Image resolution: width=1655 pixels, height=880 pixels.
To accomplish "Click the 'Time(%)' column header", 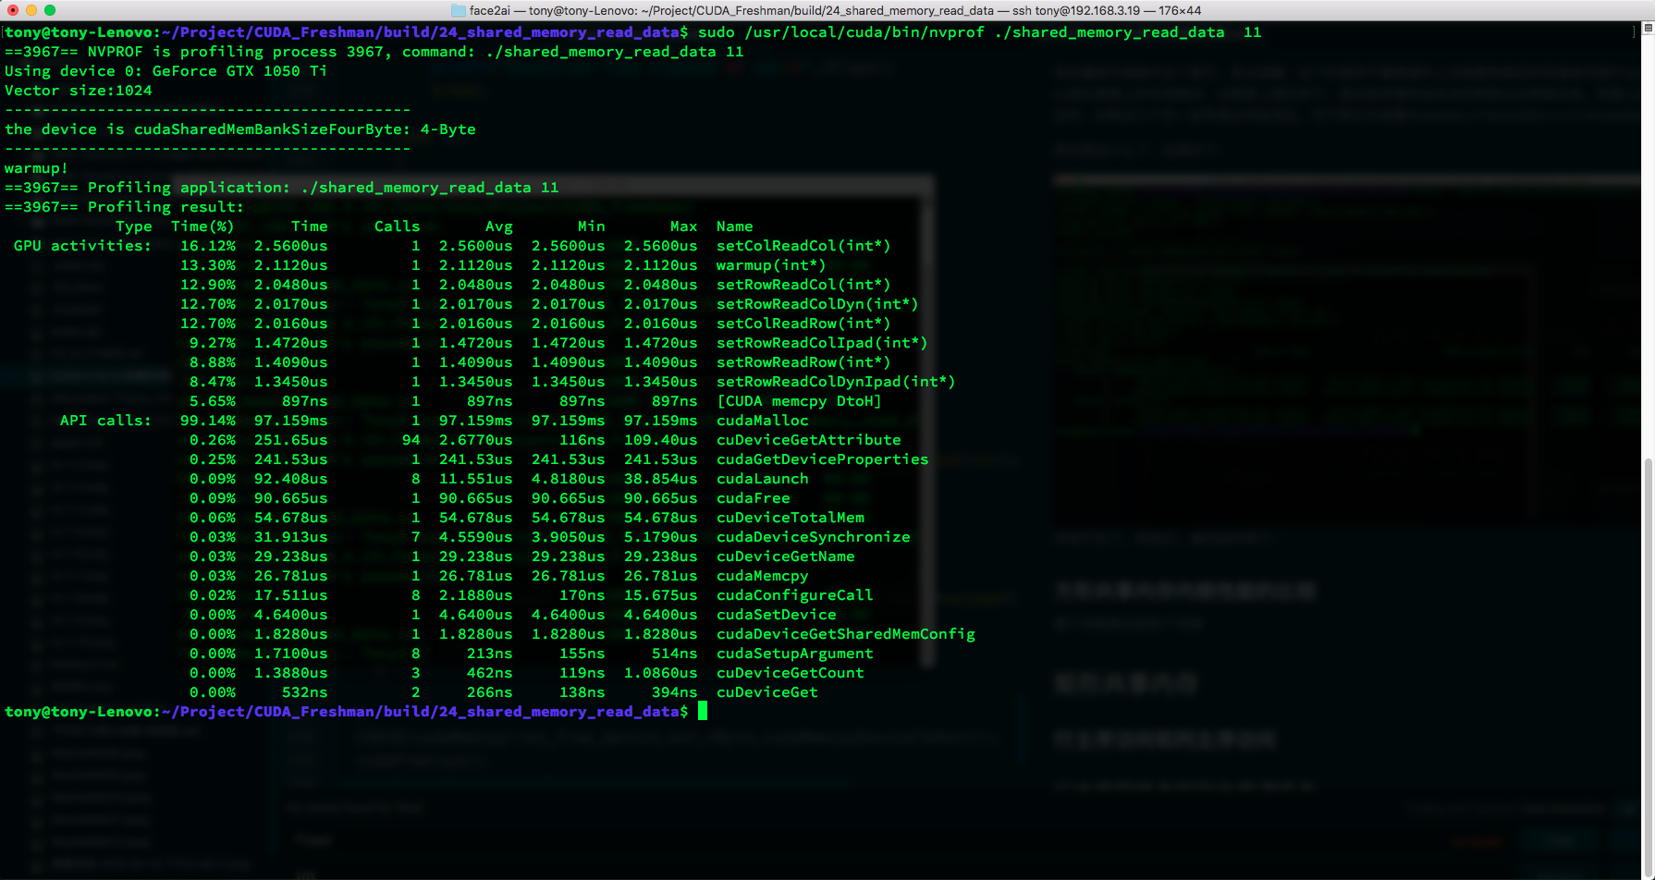I will coord(202,226).
